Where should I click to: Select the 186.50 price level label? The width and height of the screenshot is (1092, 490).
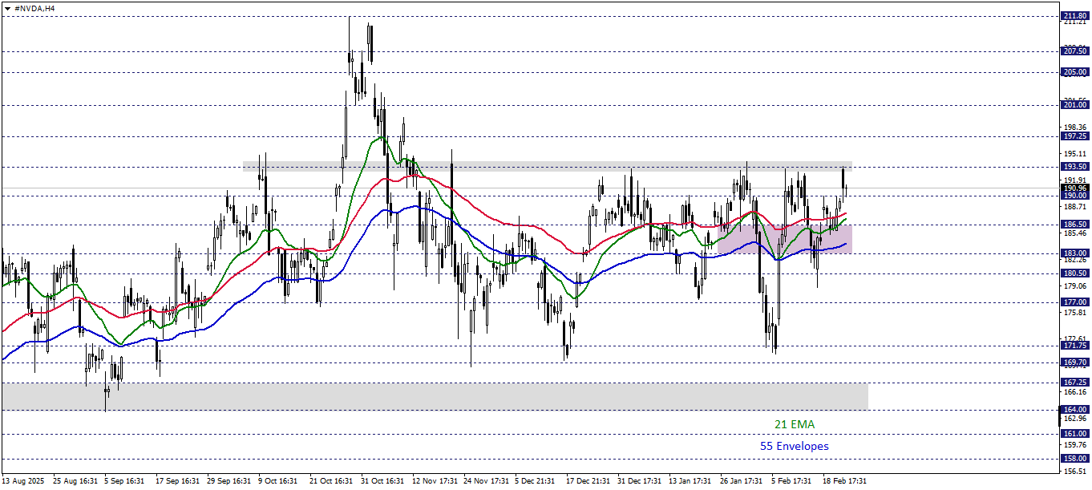[x=1074, y=225]
